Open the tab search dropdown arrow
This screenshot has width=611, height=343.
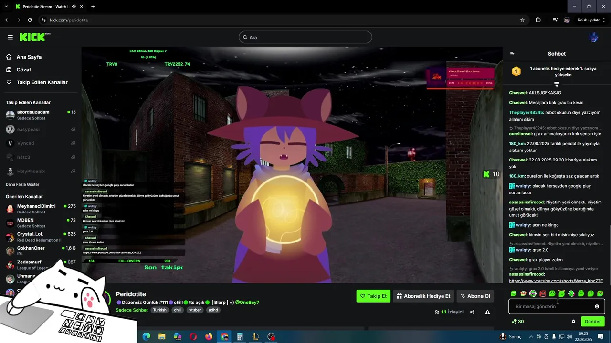tap(6, 7)
